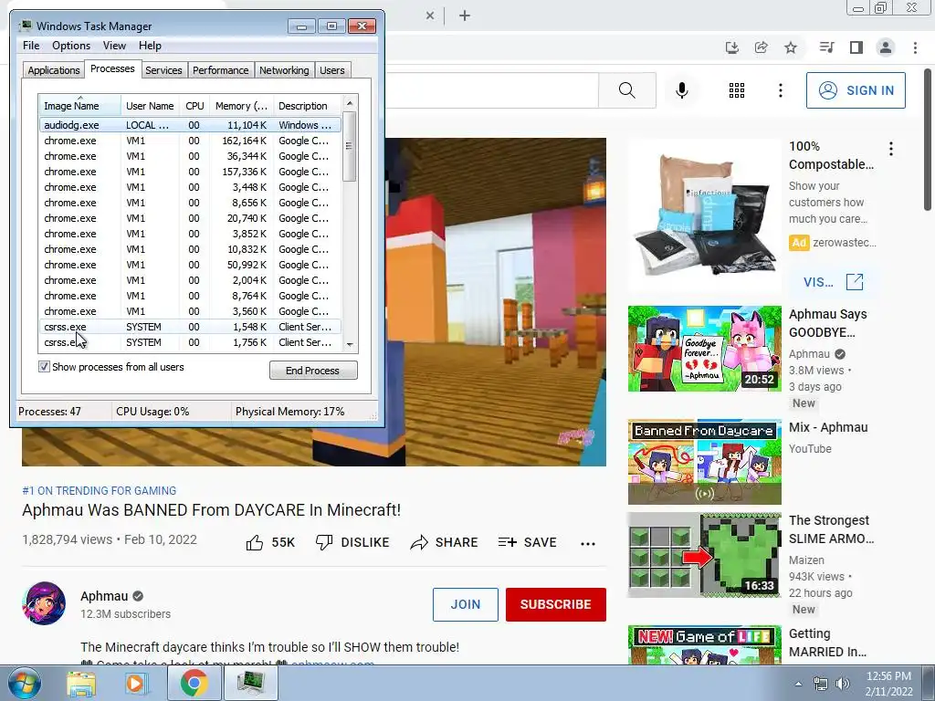
Task: Click the YouTube search magnifier icon
Action: 626,90
